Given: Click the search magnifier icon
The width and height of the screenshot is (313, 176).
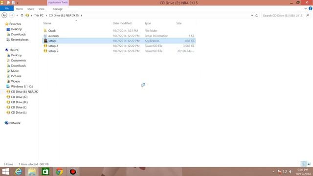Looking at the screenshot, I should 308,15.
